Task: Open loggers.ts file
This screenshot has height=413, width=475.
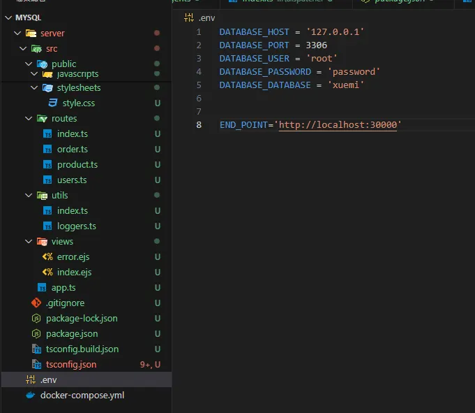Action: click(x=77, y=226)
